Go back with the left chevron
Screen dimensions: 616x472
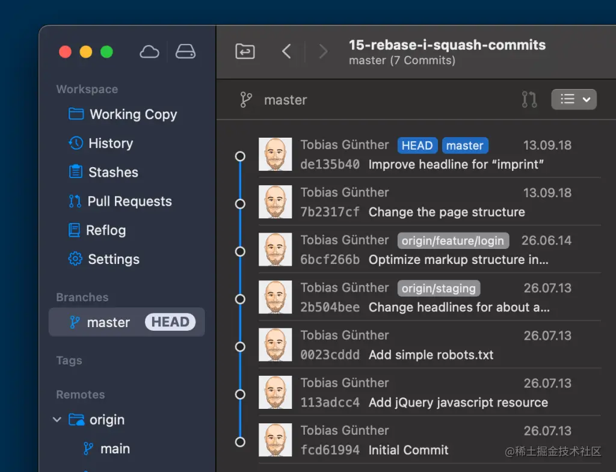coord(287,52)
